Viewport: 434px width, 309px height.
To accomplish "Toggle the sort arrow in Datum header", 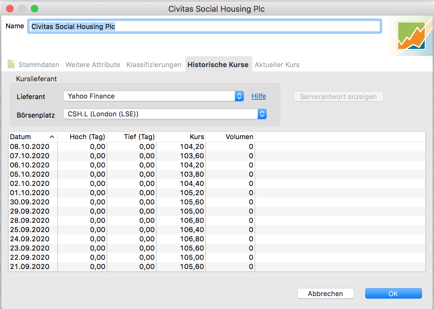I will [52, 137].
